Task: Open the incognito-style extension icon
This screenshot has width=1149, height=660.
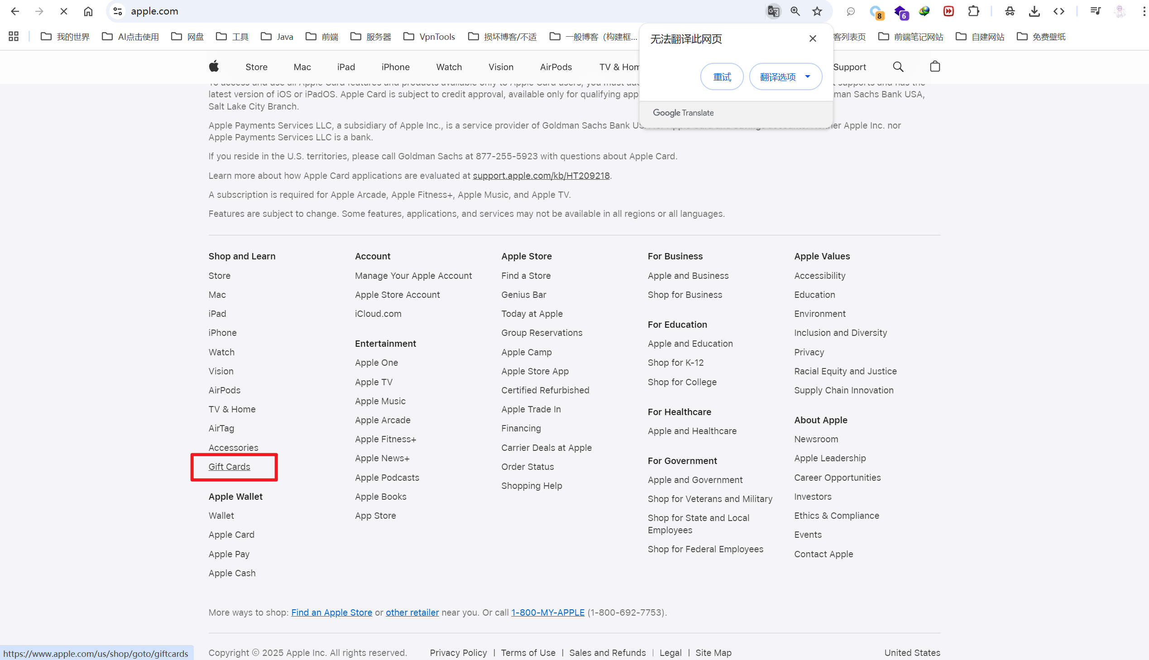Action: [1010, 11]
